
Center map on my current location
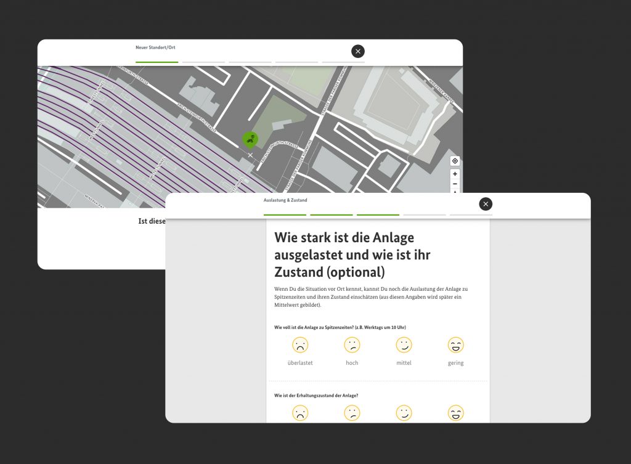pyautogui.click(x=455, y=161)
